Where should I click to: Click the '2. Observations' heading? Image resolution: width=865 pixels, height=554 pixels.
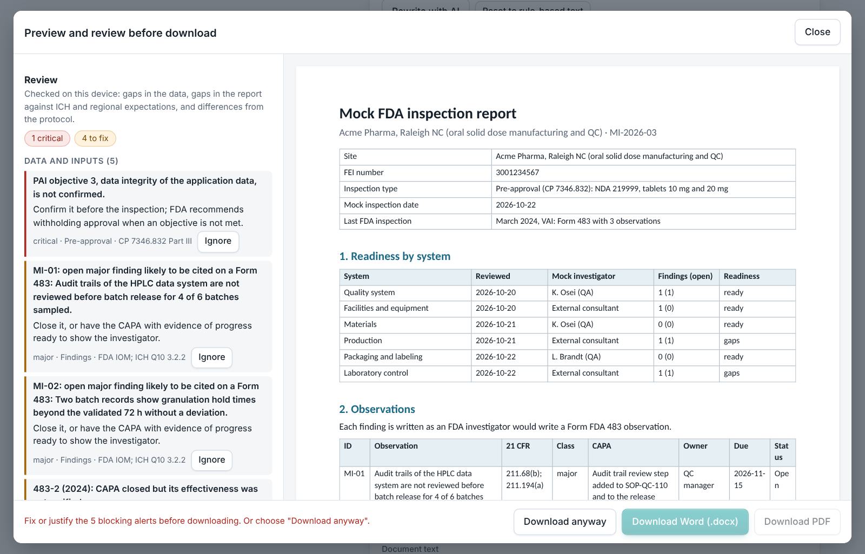tap(377, 409)
